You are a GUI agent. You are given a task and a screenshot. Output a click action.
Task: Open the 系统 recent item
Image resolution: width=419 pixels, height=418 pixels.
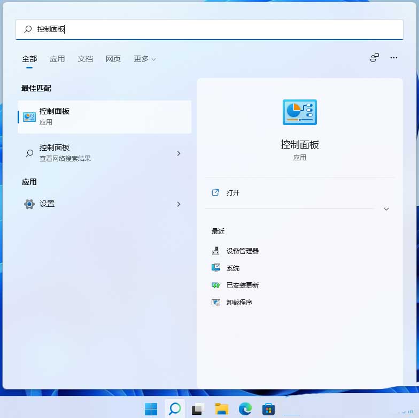pyautogui.click(x=232, y=268)
